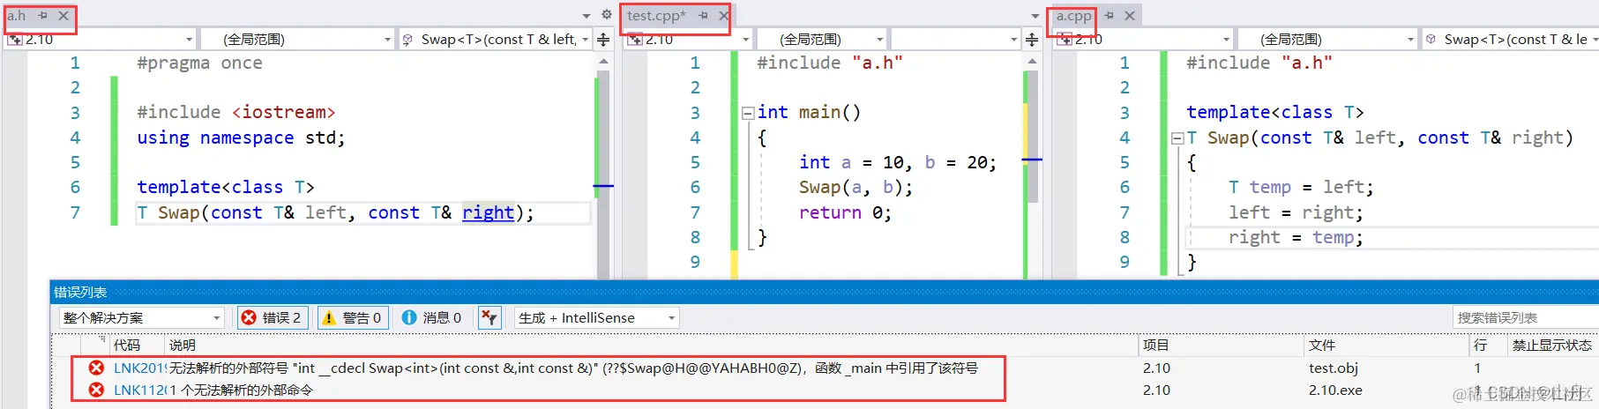Collapse the main() function block
The height and width of the screenshot is (409, 1599).
[x=748, y=113]
